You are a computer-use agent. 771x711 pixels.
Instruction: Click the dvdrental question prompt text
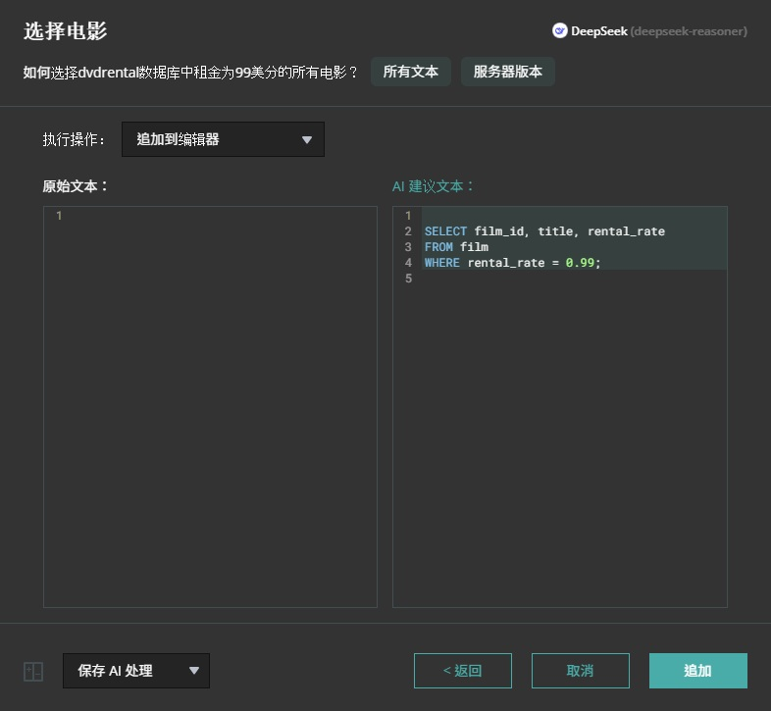(190, 72)
